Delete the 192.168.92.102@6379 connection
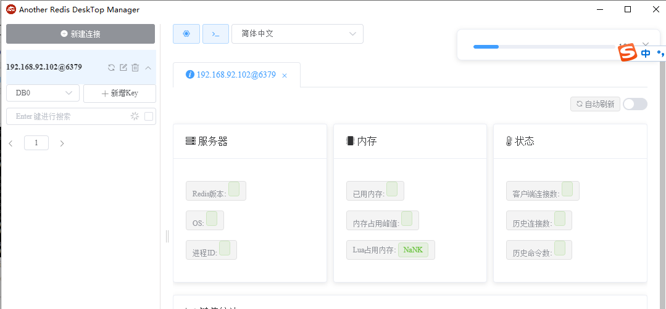 coord(135,67)
